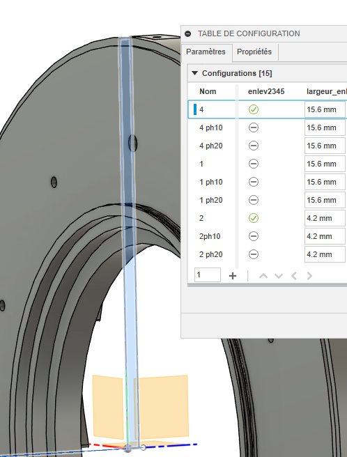This screenshot has height=457, width=347.
Task: Move column left arrow
Action: [x=294, y=276]
